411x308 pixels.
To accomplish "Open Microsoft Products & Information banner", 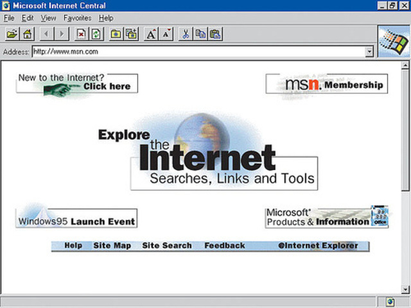I will [327, 218].
